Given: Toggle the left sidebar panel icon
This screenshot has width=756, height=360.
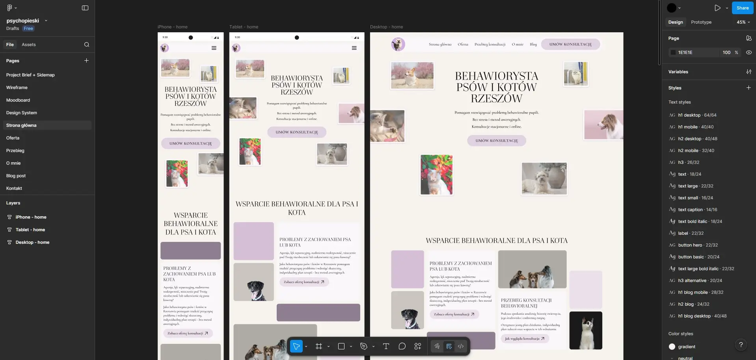Looking at the screenshot, I should (85, 8).
